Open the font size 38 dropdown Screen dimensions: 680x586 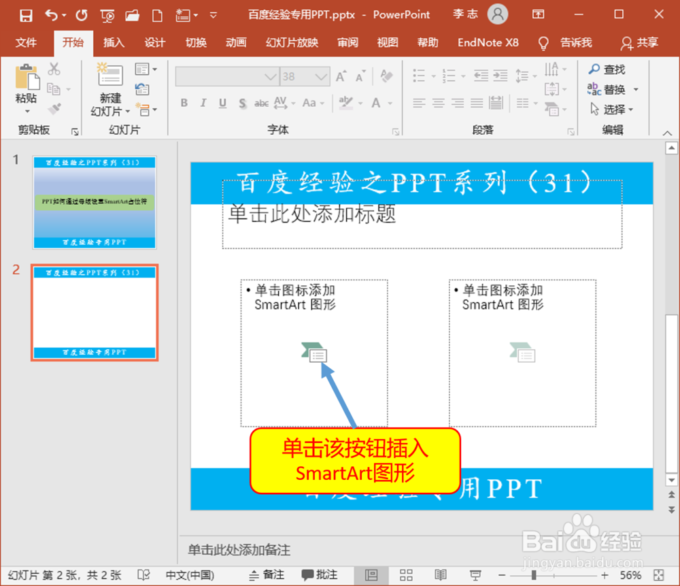321,77
